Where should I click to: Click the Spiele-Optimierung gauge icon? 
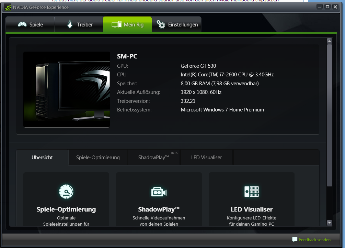(x=66, y=192)
